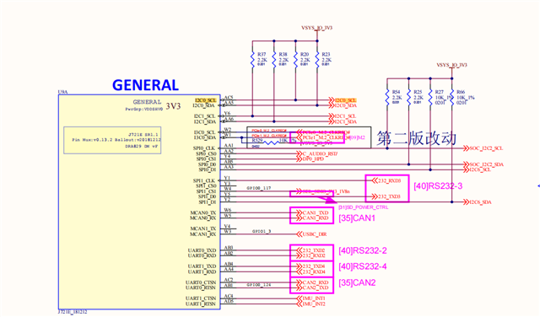Image resolution: width=540 pixels, height=317 pixels.
Task: Click the I2C1_SDA red net label
Action: point(346,122)
